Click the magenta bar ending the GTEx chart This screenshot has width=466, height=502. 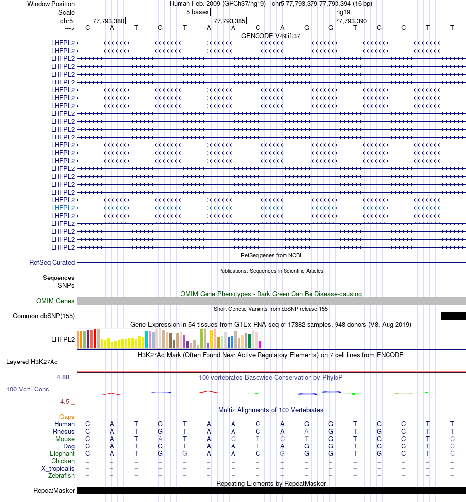point(260,345)
